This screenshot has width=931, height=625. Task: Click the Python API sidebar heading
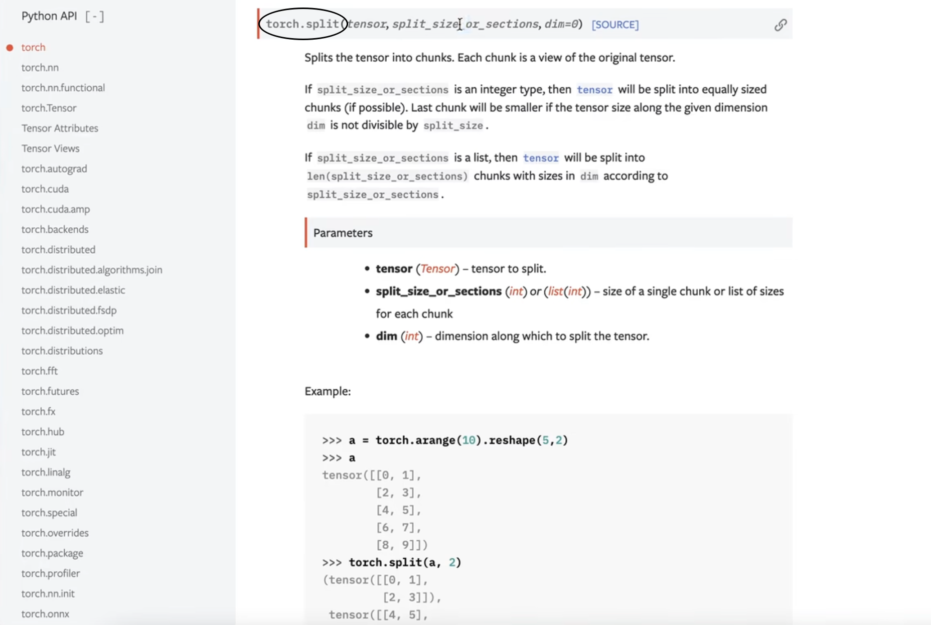coord(49,16)
